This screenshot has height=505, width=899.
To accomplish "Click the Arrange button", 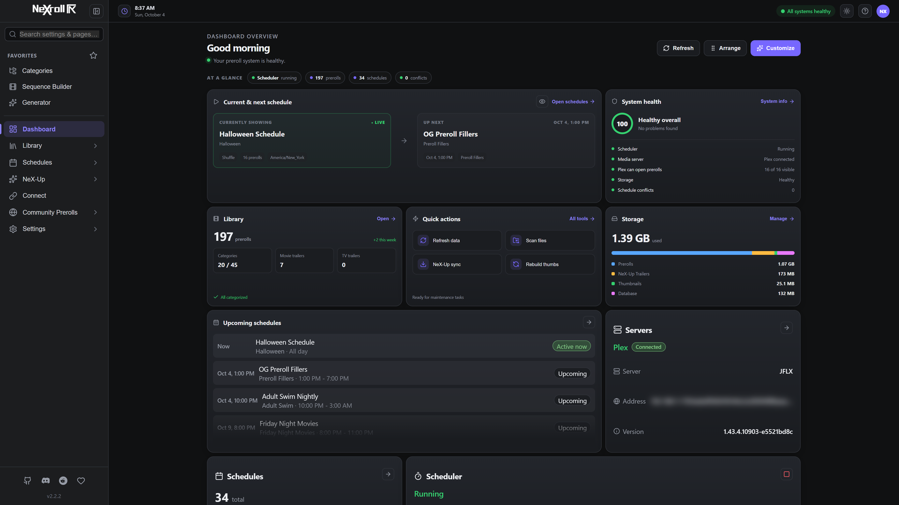I will coord(725,48).
